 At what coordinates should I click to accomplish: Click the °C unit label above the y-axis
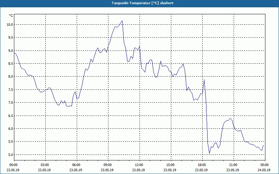click(11, 16)
